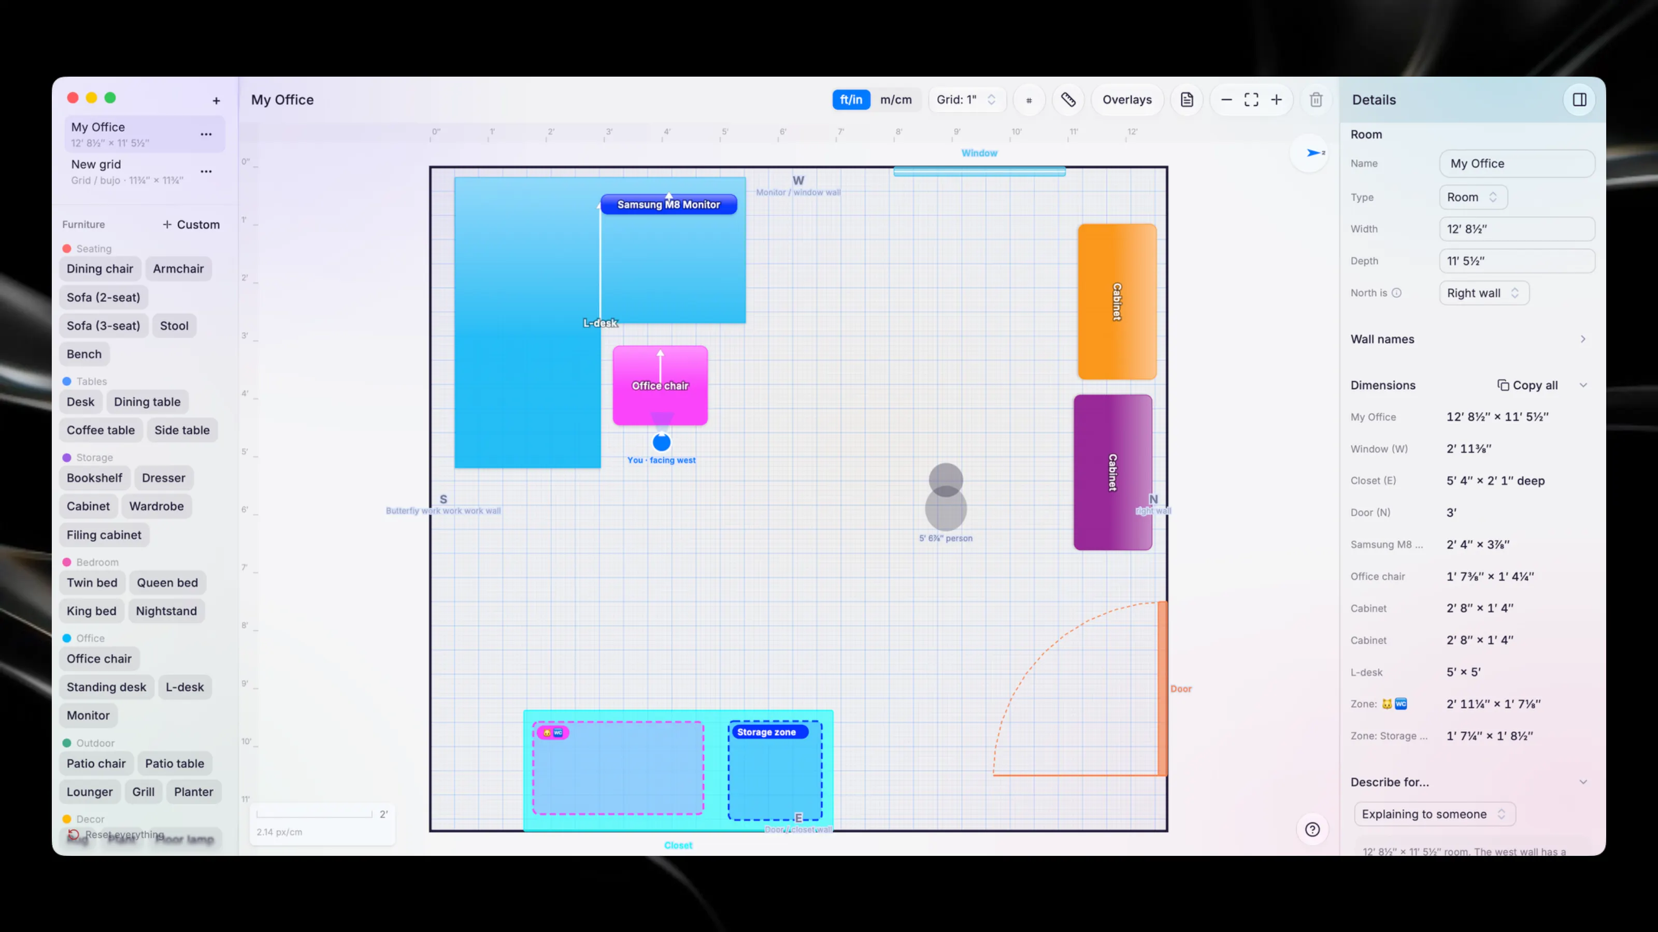Add an L-desk from furniture list
The height and width of the screenshot is (932, 1658).
tap(185, 687)
